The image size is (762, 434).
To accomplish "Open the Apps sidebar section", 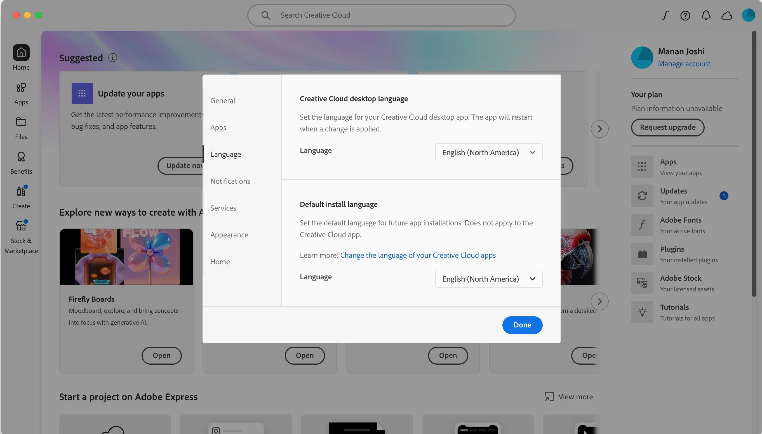I will tap(21, 94).
